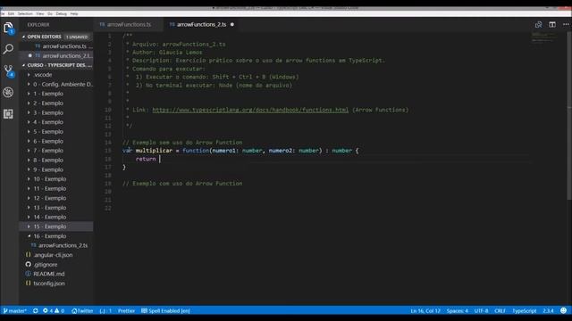Image resolution: width=572 pixels, height=321 pixels.
Task: Expand the 10 - Exemplo folder
Action: (56, 179)
